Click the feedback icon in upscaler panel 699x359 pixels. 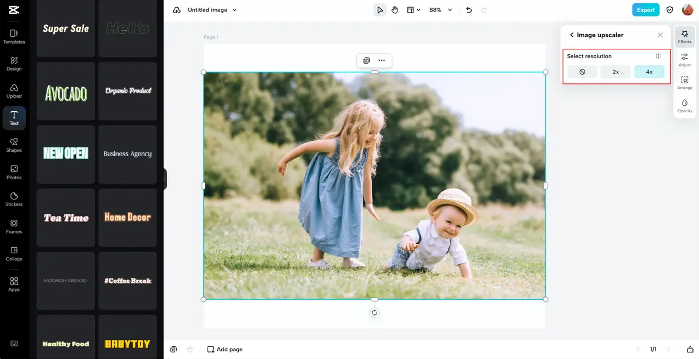click(658, 56)
